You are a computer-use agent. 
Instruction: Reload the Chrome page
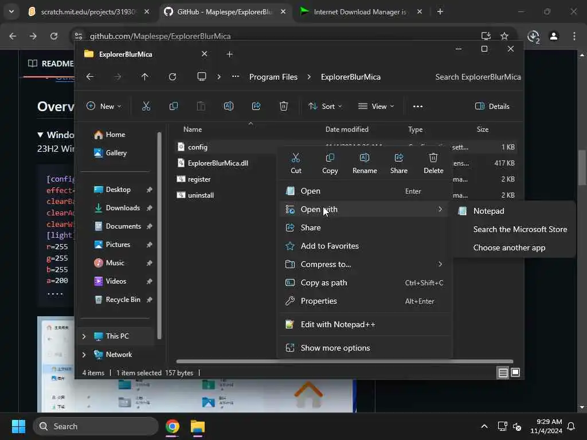(54, 36)
